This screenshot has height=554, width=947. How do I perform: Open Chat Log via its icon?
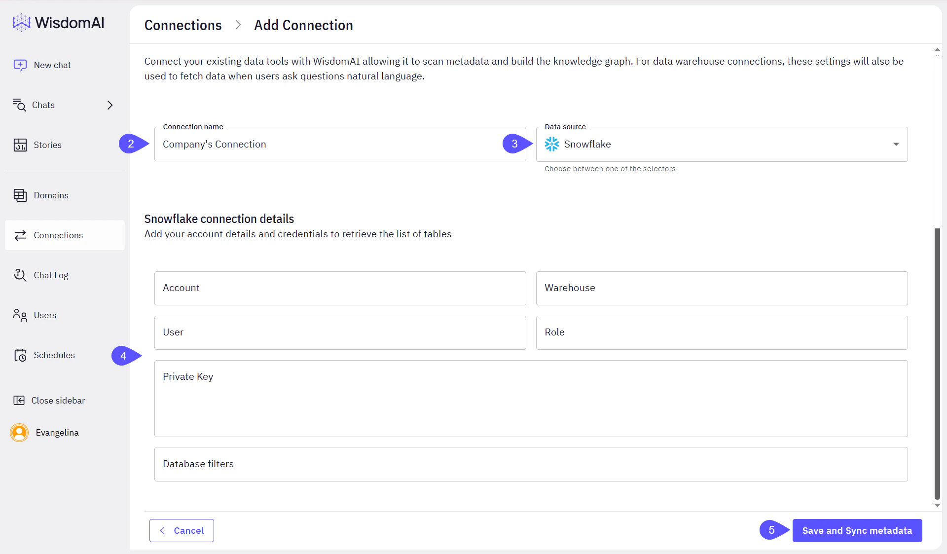coord(20,275)
